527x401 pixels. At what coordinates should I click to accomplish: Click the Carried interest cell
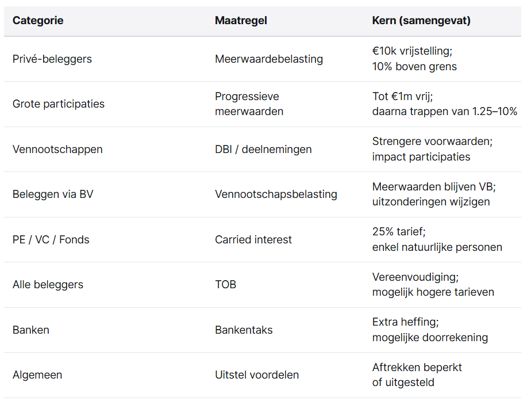253,239
